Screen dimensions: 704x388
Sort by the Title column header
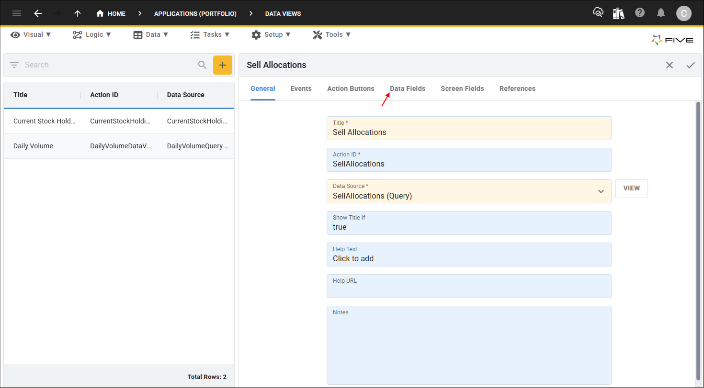(21, 95)
